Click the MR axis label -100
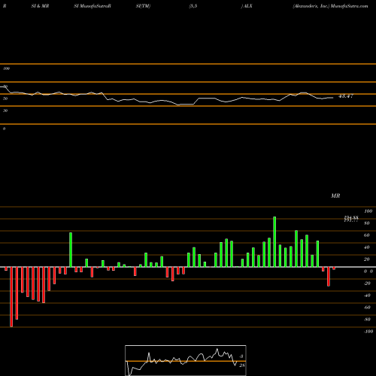The image size is (376, 376). (368, 332)
